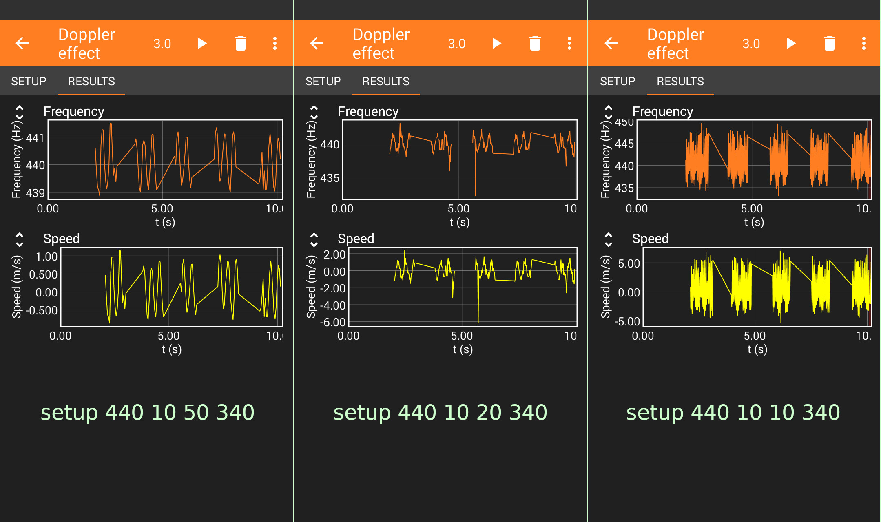Expand middle panel Frequency graph
The width and height of the screenshot is (881, 522).
[314, 113]
